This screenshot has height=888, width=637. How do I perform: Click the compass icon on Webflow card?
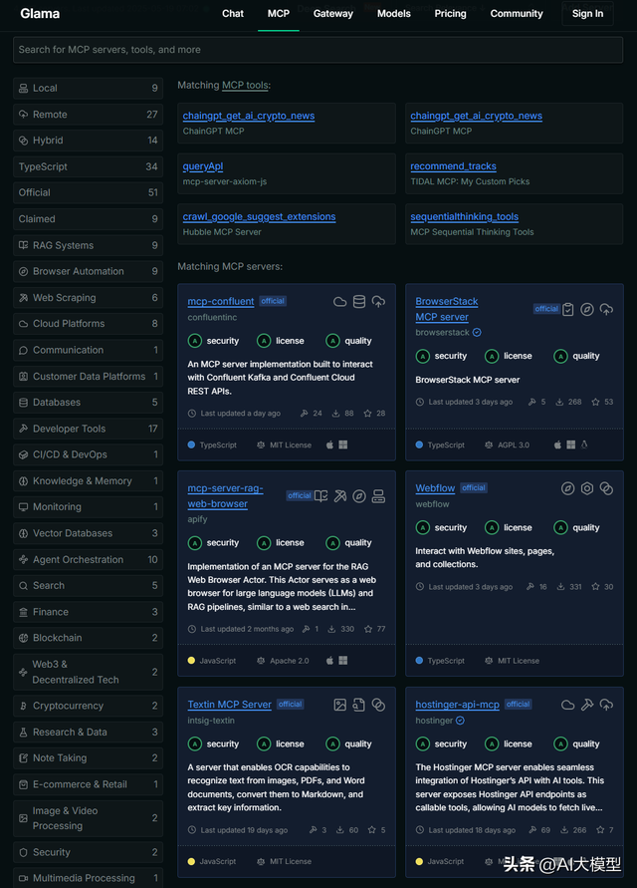click(568, 488)
